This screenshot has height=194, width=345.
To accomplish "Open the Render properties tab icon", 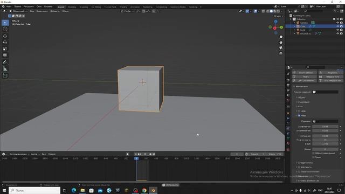I will coord(288,80).
